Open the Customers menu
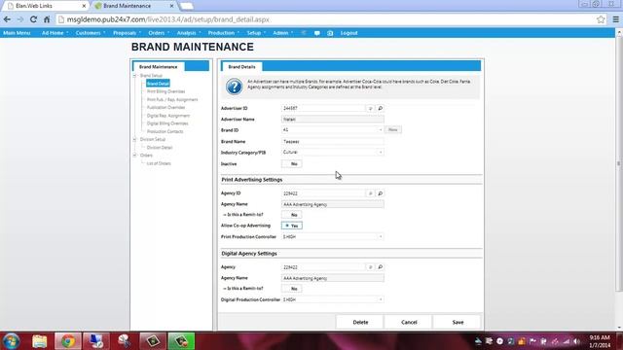Screen dimensions: 623x350 (x=91, y=33)
